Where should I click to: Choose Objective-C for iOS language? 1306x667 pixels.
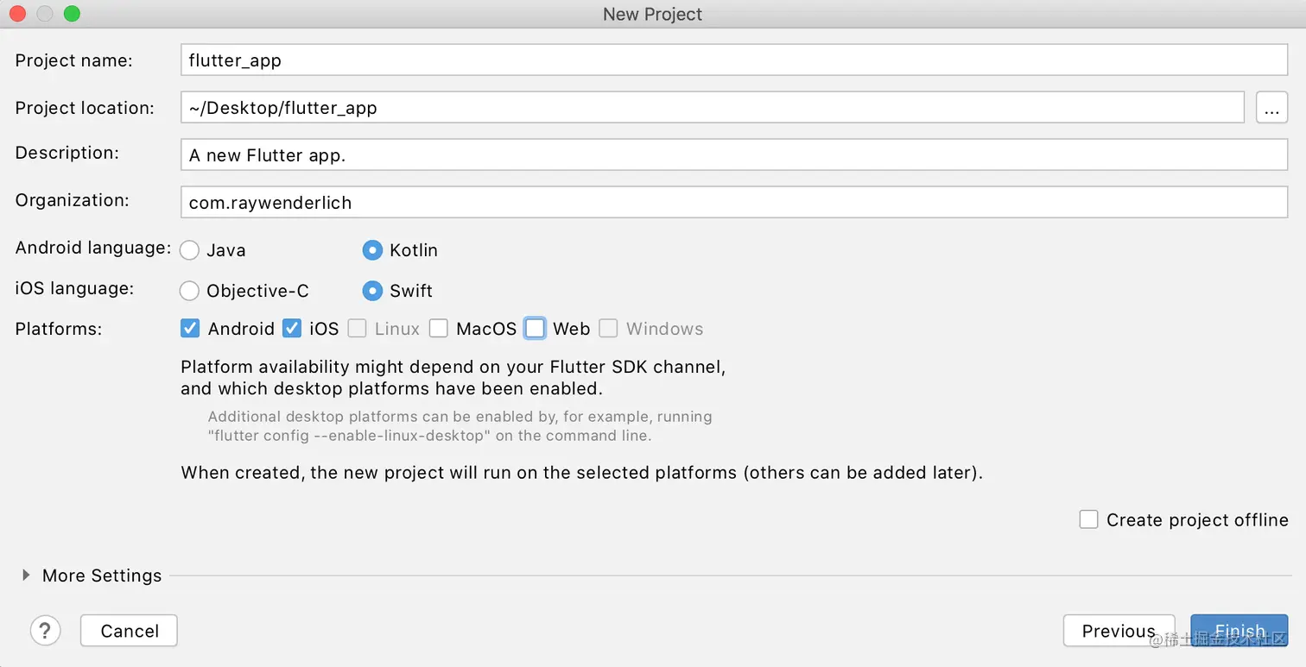coord(189,291)
